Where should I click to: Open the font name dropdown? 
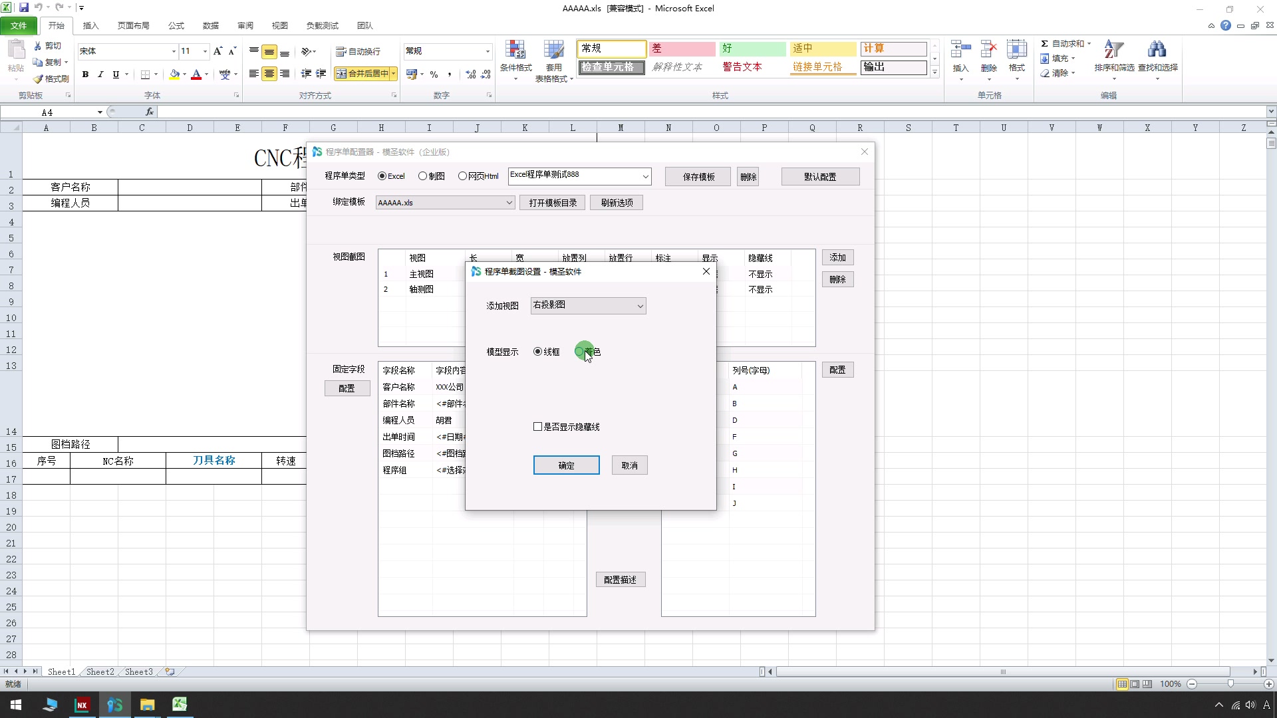174,51
